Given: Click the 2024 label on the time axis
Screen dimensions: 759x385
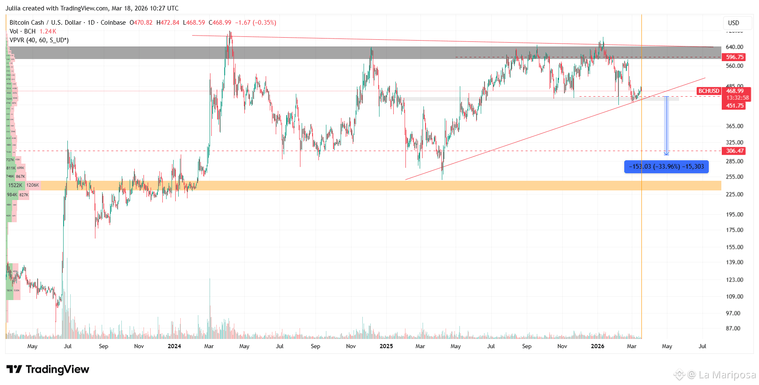Looking at the screenshot, I should point(174,346).
